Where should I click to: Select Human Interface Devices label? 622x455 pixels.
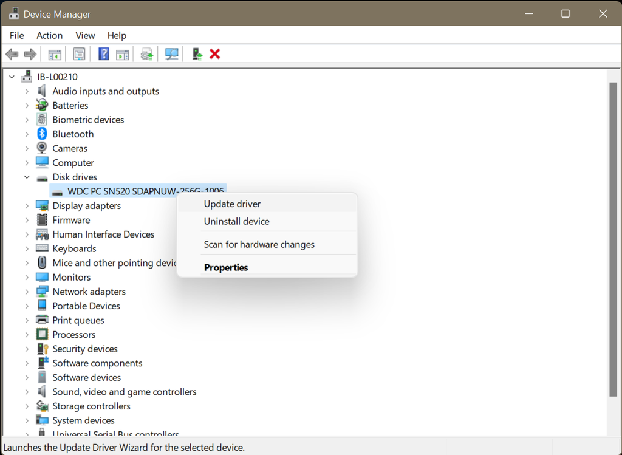103,234
